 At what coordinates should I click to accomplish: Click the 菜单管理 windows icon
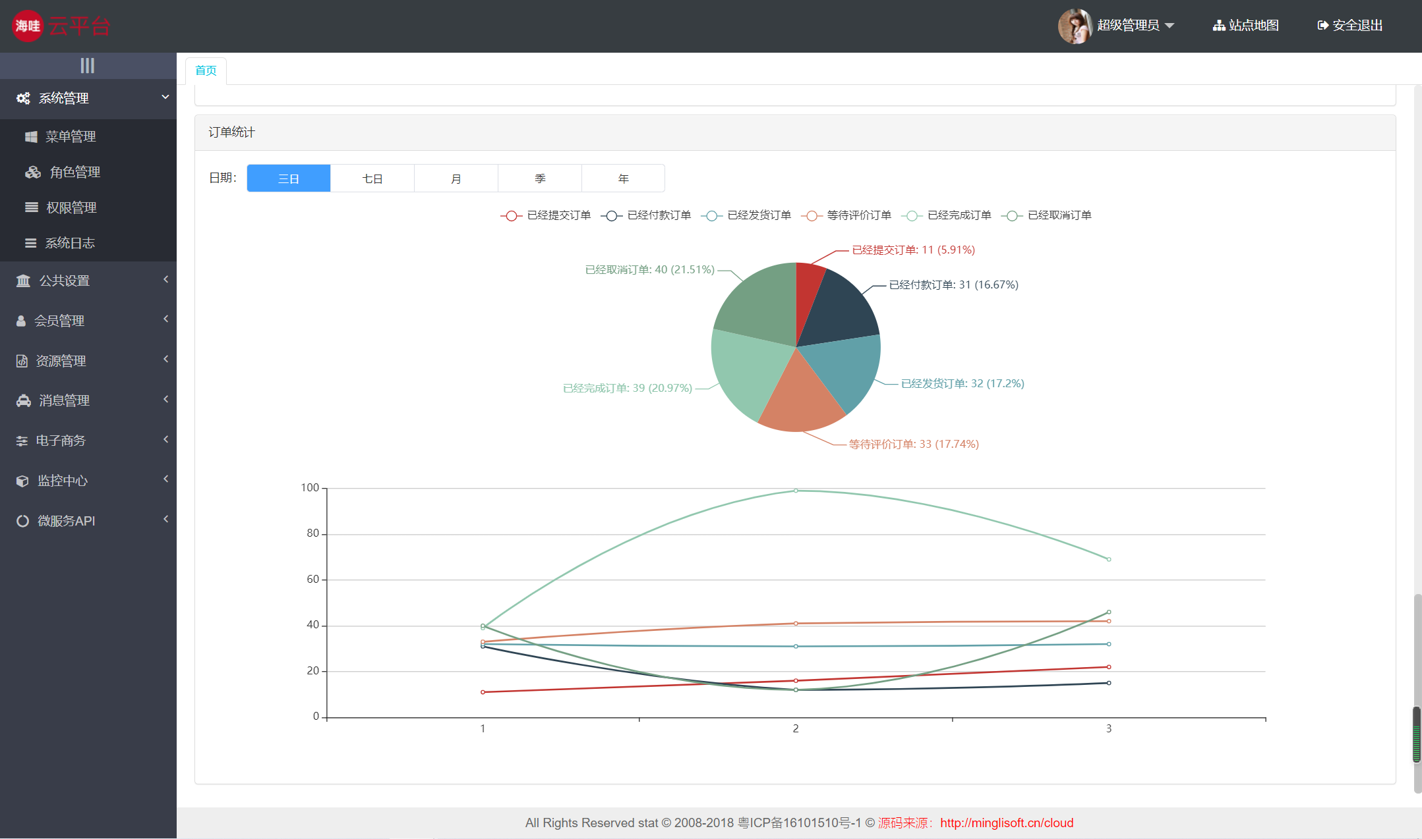31,136
